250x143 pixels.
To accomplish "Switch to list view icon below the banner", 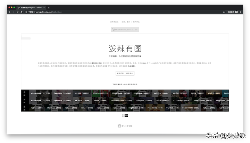I will [127, 116].
